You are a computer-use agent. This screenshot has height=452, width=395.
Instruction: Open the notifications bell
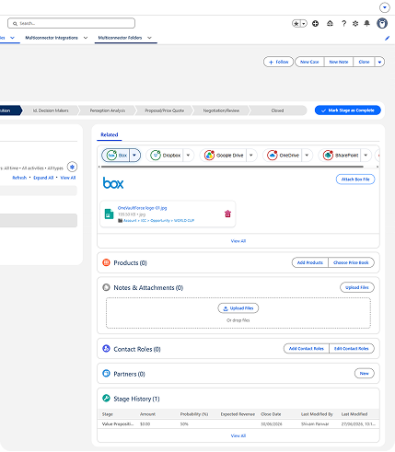[366, 23]
